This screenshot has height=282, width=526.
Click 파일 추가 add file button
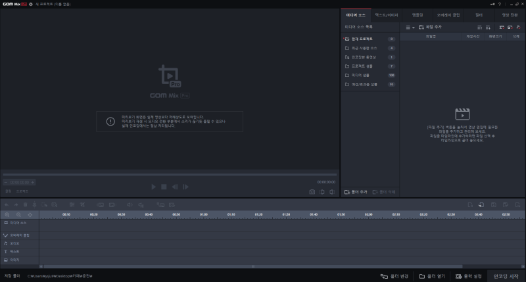tap(431, 27)
